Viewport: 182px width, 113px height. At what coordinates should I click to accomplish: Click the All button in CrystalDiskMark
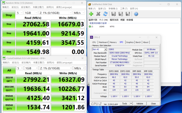(x=9, y=70)
